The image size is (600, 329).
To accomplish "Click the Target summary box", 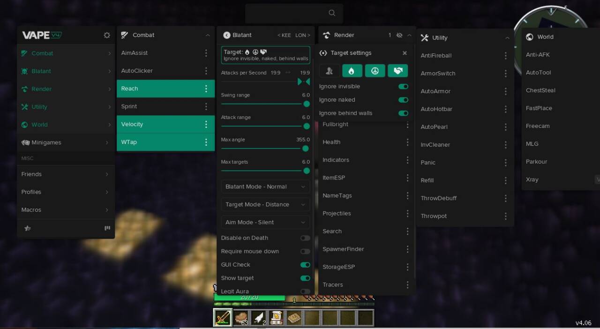I will [x=265, y=55].
